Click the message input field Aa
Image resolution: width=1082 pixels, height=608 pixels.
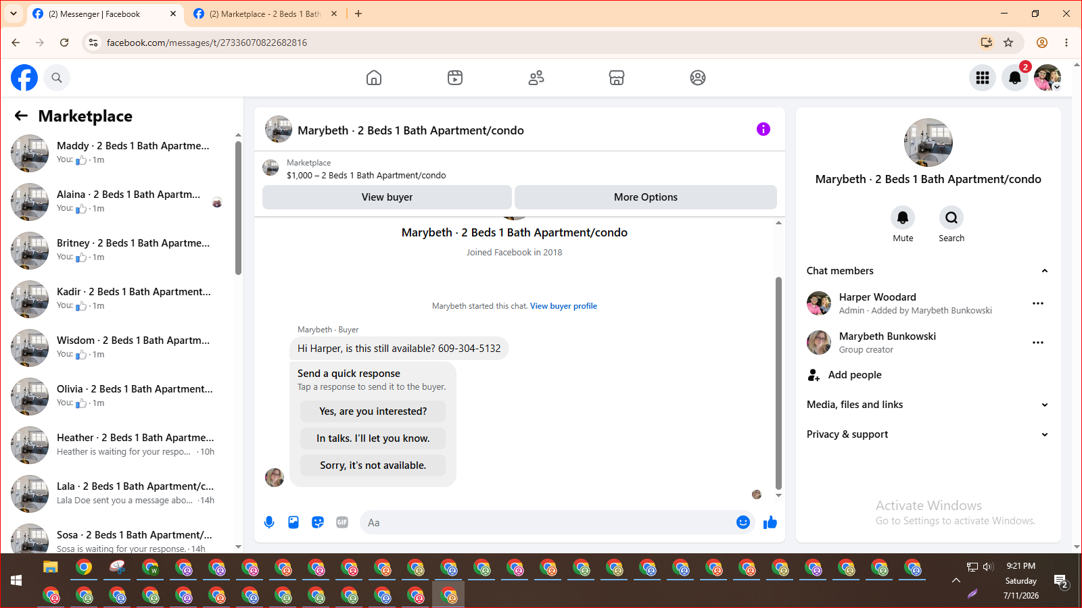click(x=546, y=522)
